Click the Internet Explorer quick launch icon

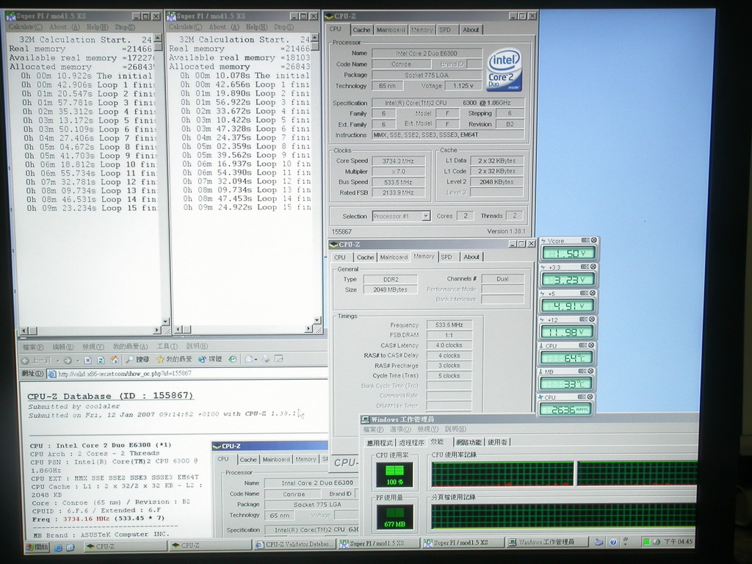(x=59, y=547)
